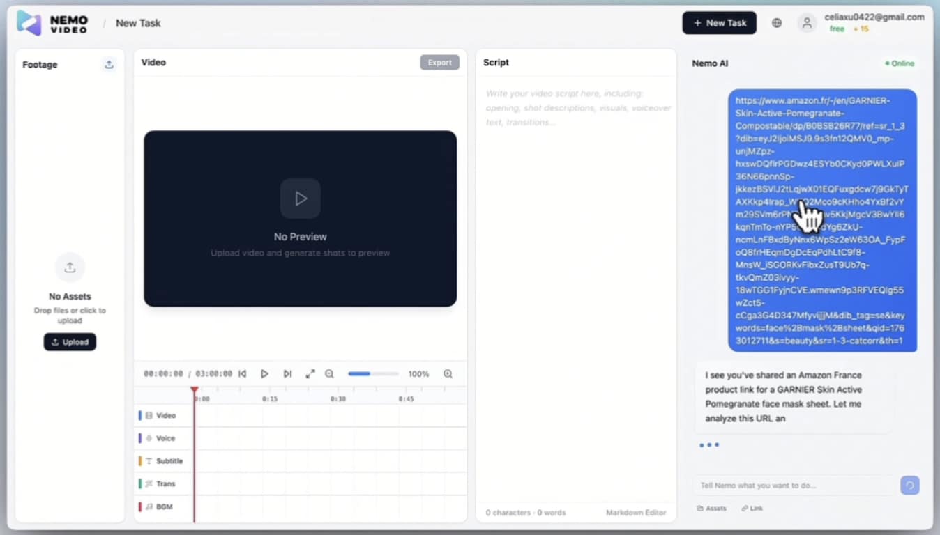Image resolution: width=940 pixels, height=535 pixels.
Task: Click the upload icon in the Footage panel header
Action: tap(109, 64)
